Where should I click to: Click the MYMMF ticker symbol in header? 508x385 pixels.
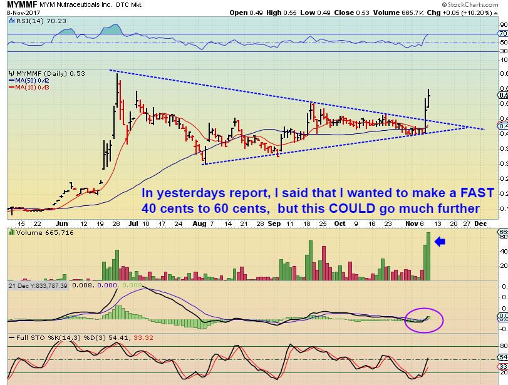coord(22,4)
